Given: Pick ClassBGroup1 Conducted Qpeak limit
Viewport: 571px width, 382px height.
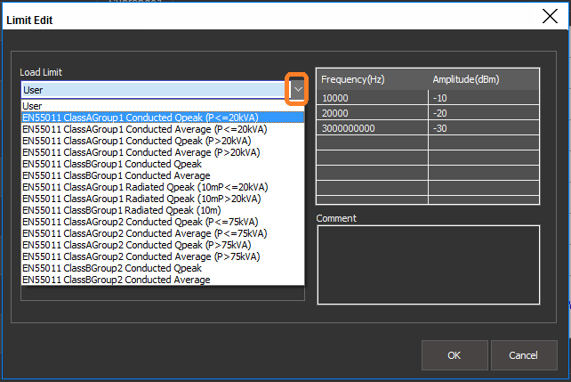Looking at the screenshot, I should coord(111,164).
